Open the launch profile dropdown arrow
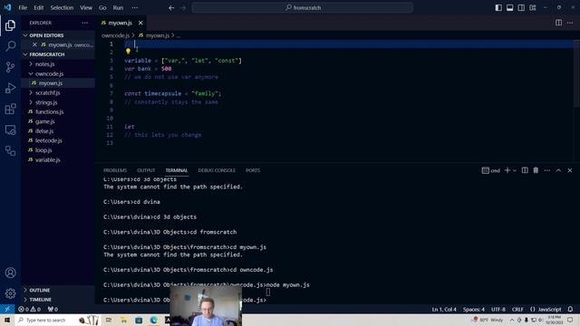Image resolution: width=580 pixels, height=326 pixels. pyautogui.click(x=515, y=170)
